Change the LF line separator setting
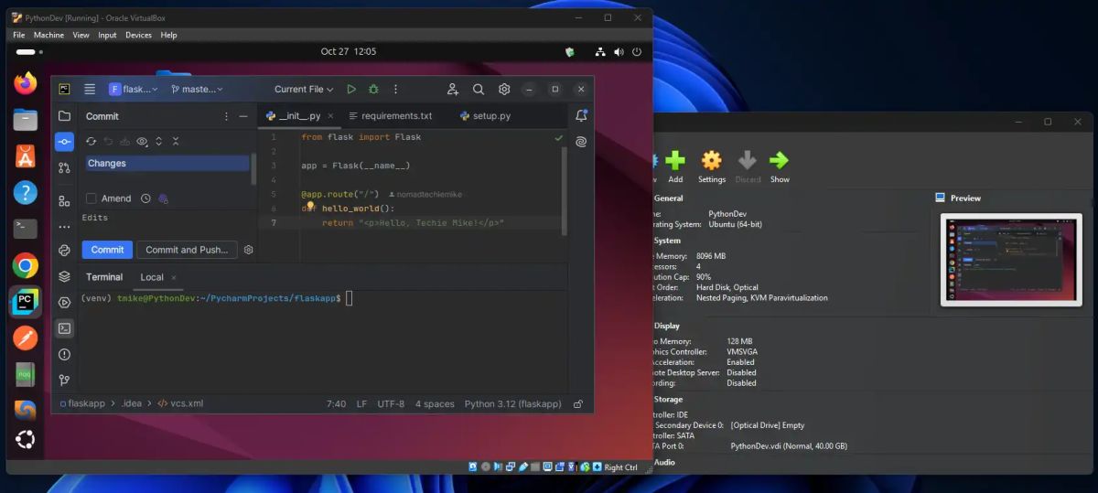 click(361, 403)
